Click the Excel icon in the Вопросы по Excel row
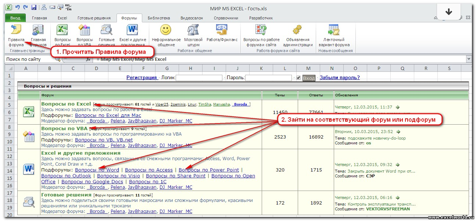 pyautogui.click(x=28, y=112)
